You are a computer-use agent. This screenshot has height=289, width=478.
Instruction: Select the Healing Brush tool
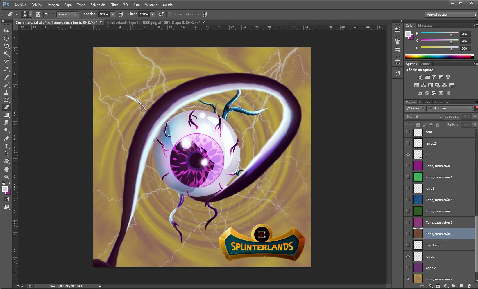6,77
